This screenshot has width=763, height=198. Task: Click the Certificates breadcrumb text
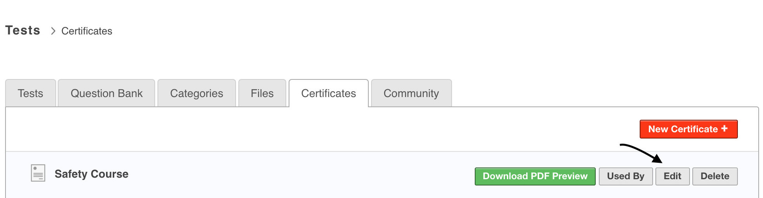pyautogui.click(x=87, y=31)
